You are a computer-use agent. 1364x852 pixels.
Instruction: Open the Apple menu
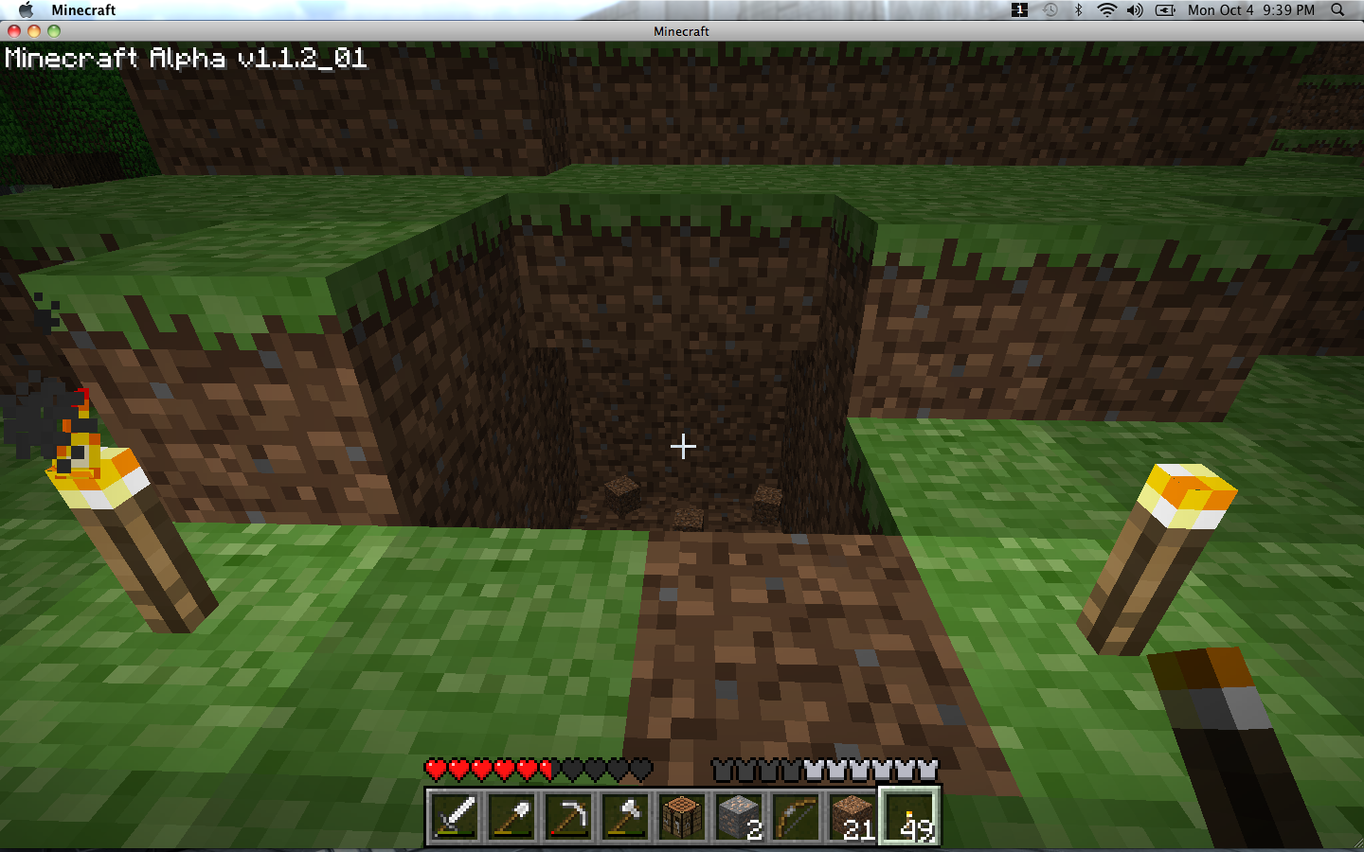(x=27, y=9)
